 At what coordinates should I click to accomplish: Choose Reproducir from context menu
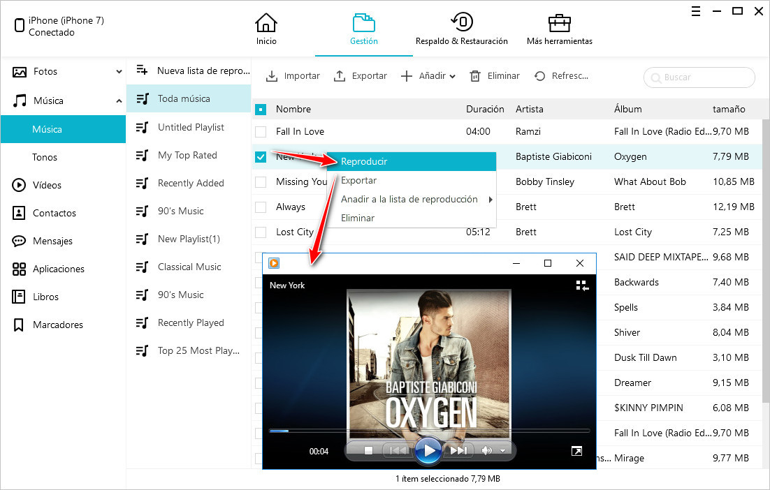412,161
